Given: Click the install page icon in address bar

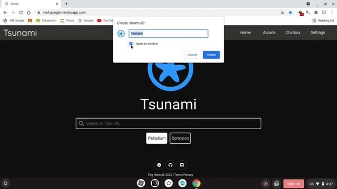Looking at the screenshot, I should [282, 13].
